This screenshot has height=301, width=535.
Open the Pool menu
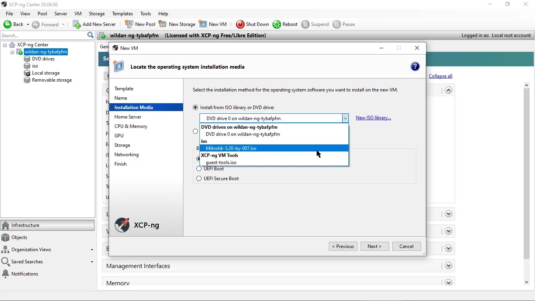pyautogui.click(x=42, y=14)
